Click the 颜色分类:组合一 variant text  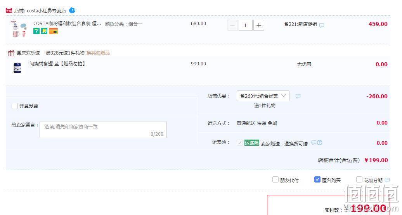pos(123,24)
